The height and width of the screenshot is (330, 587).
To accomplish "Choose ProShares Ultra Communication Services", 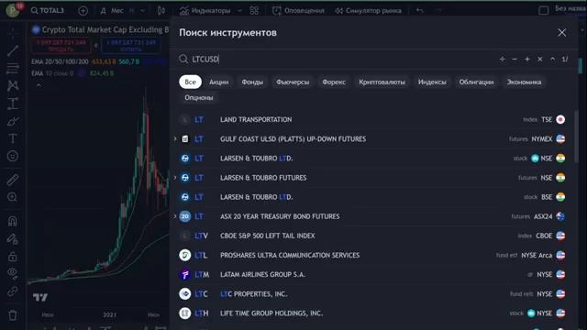I will coord(372,255).
